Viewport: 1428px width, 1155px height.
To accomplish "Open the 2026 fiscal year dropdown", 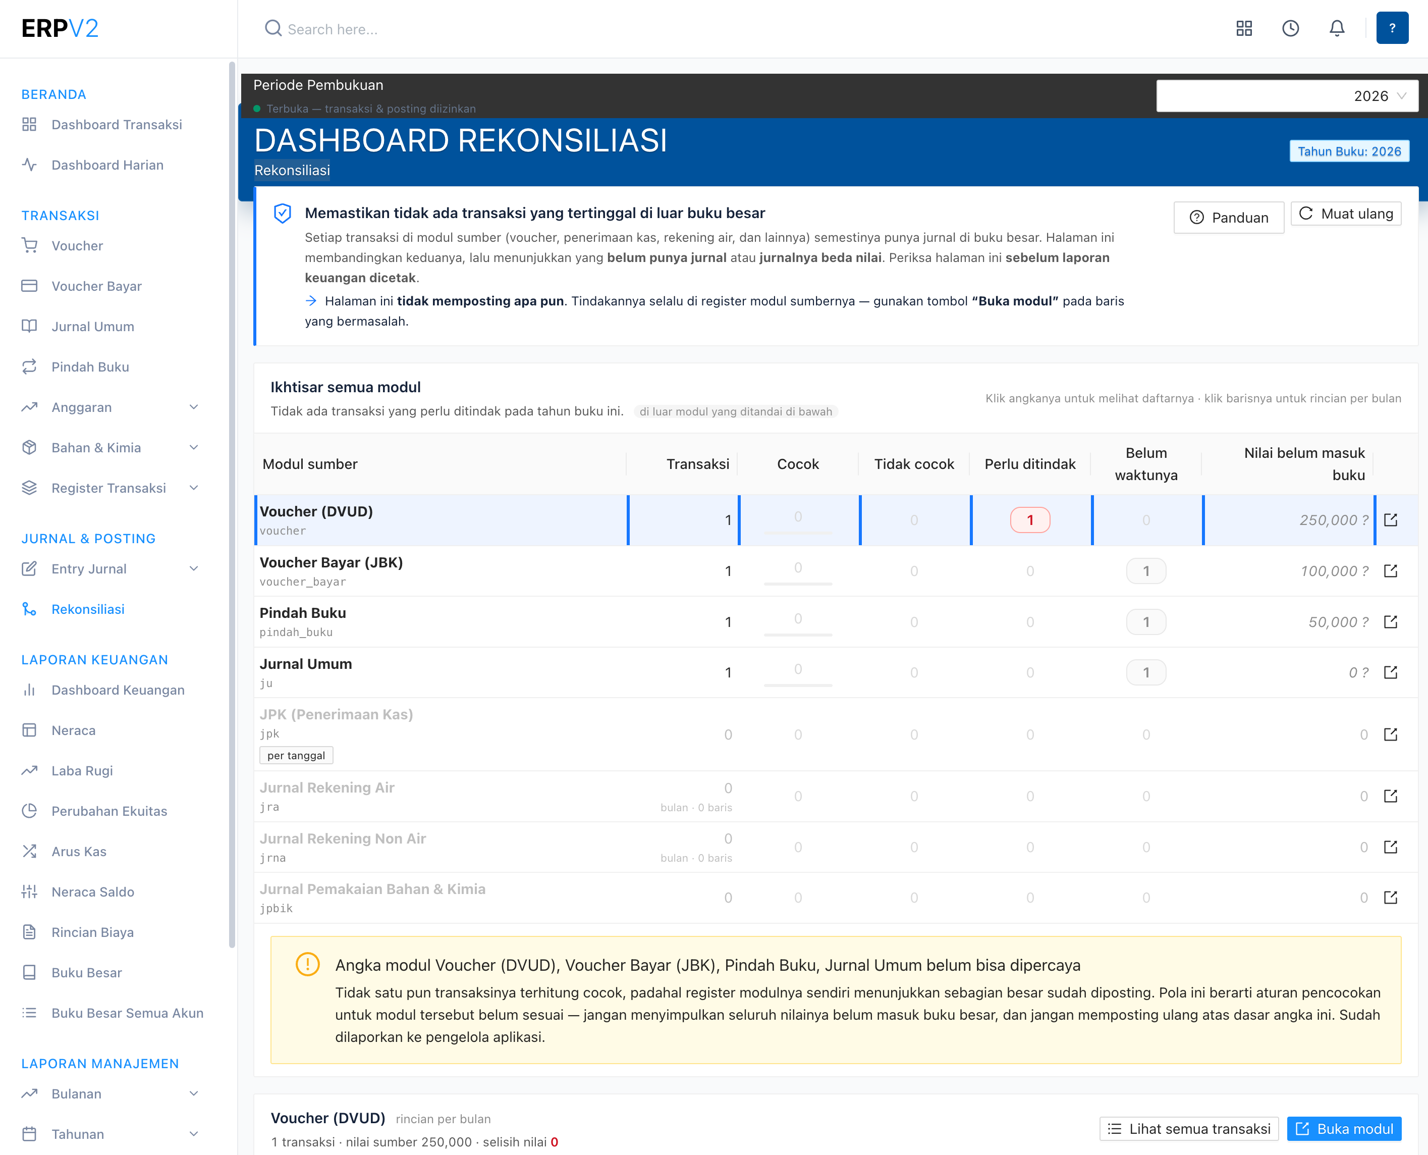I will tap(1287, 96).
